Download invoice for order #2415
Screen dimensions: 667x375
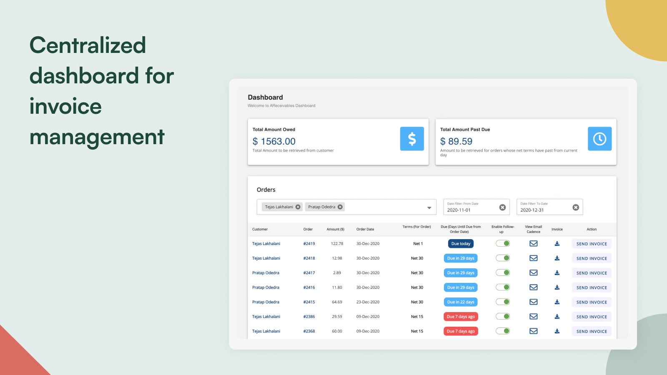click(x=557, y=302)
